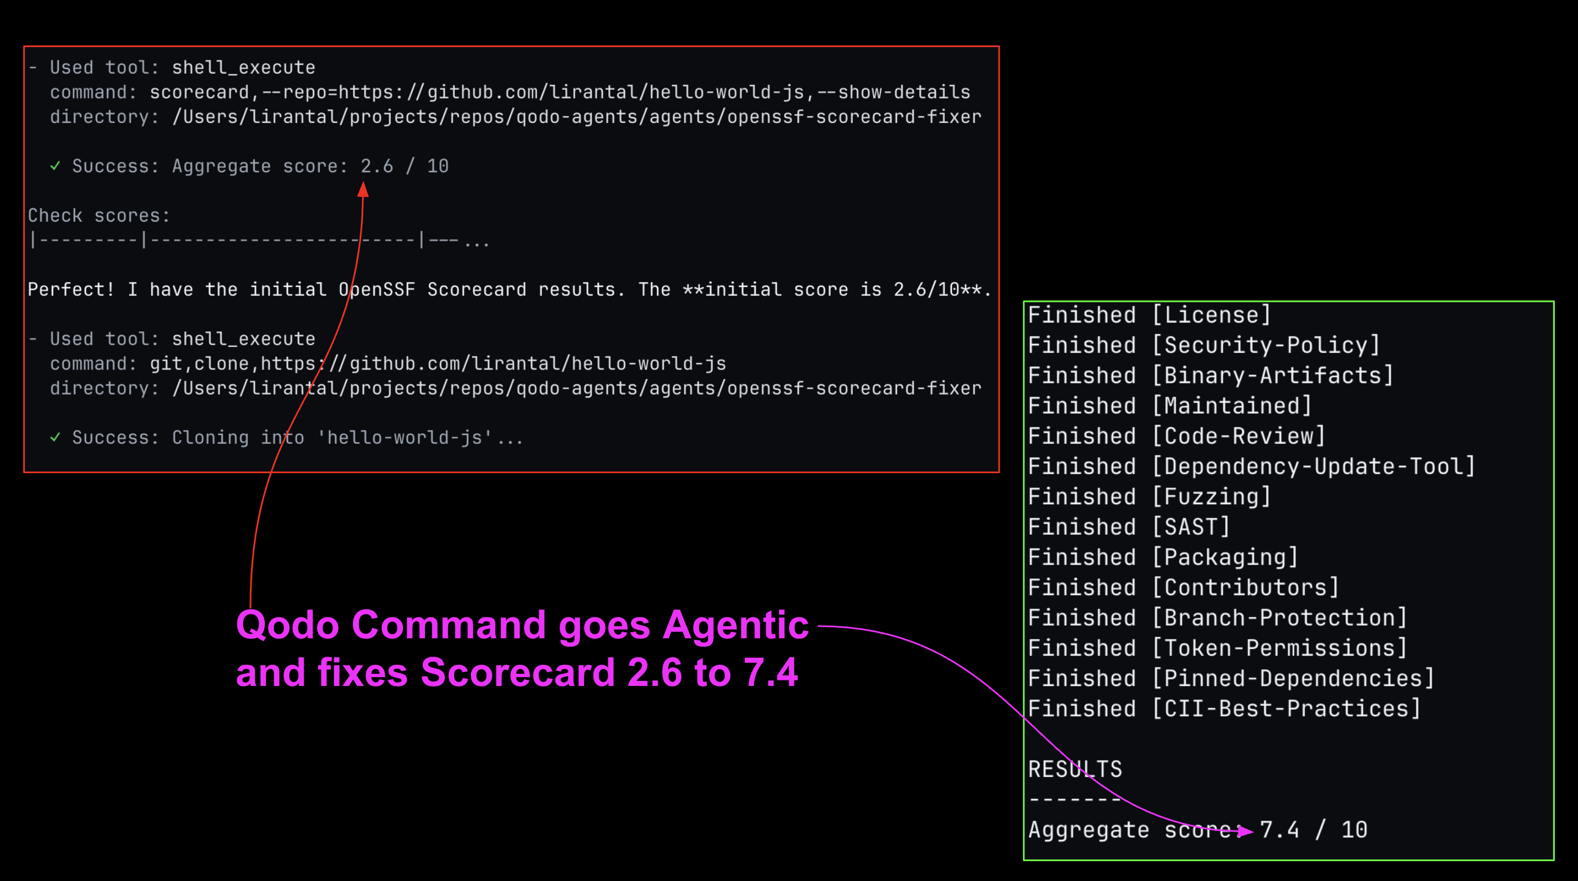Click the 'RESULTS' heading
This screenshot has height=881, width=1578.
click(x=1075, y=770)
